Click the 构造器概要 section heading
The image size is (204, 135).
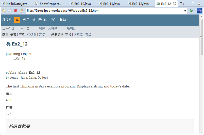(x=20, y=126)
